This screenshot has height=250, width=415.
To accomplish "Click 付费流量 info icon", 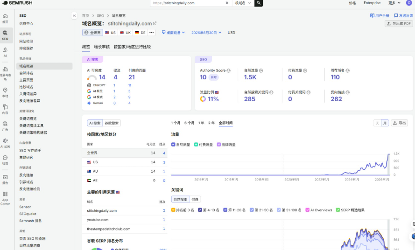I will [x=305, y=70].
